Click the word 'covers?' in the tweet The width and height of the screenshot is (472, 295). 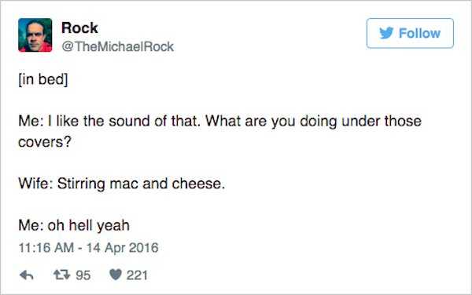pos(45,142)
